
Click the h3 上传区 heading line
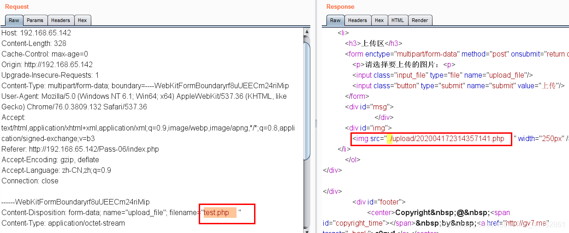374,44
